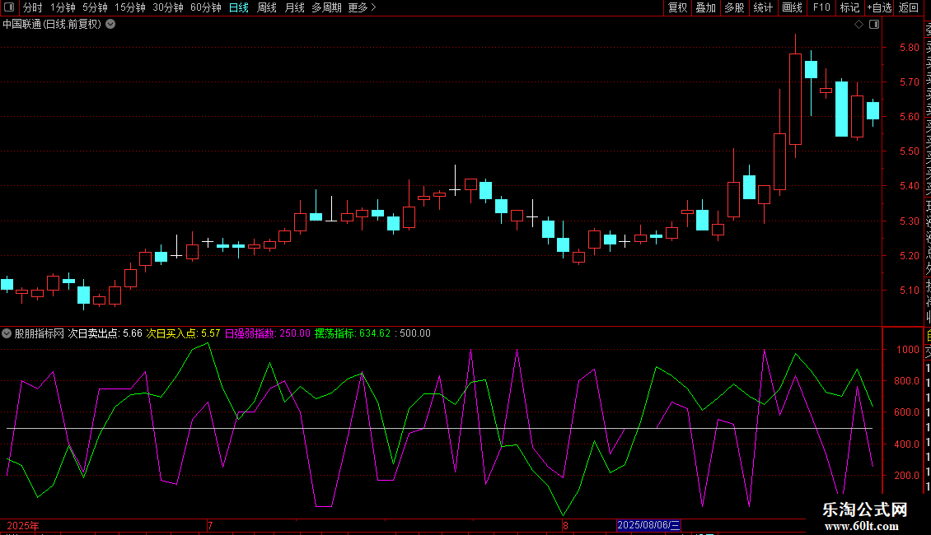Open the F10 company info
The image size is (931, 535).
point(821,7)
